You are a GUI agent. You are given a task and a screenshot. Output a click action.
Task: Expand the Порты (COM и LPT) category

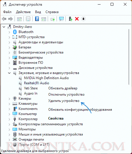coord(9,145)
